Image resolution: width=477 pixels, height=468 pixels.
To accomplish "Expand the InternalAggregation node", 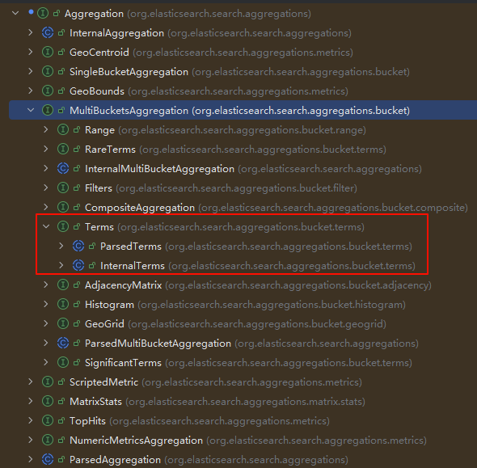I will [31, 32].
